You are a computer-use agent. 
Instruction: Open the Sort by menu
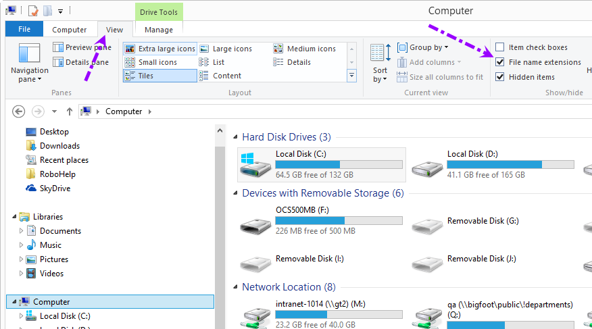(x=380, y=63)
